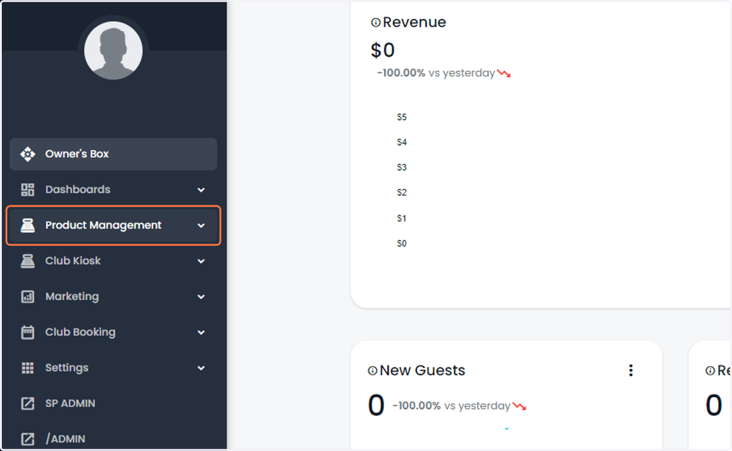Open the Club Booking menu
The image size is (732, 451).
113,332
